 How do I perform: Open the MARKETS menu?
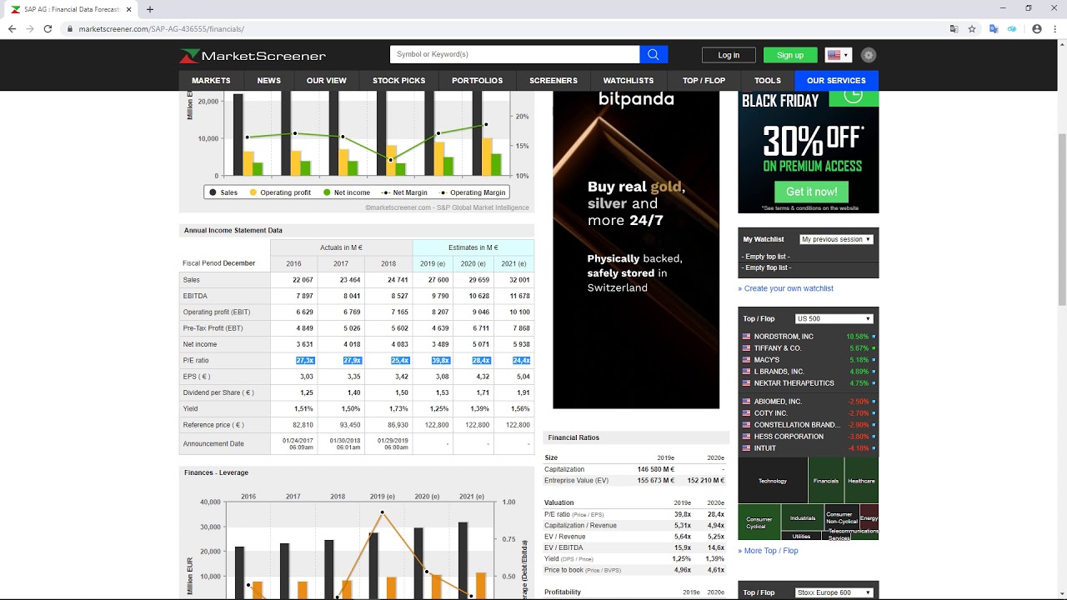click(211, 81)
